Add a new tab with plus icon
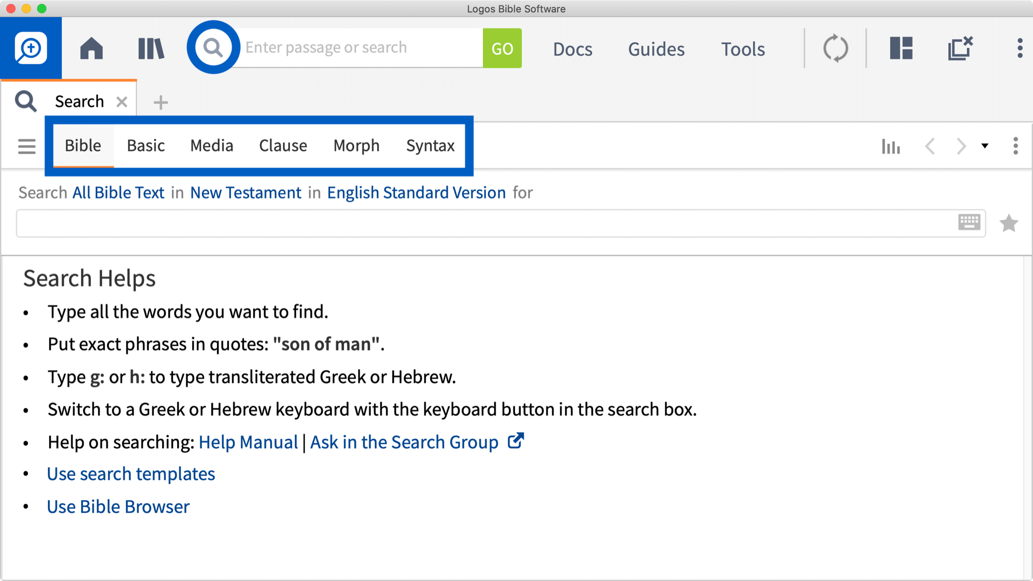This screenshot has width=1033, height=581. tap(161, 102)
